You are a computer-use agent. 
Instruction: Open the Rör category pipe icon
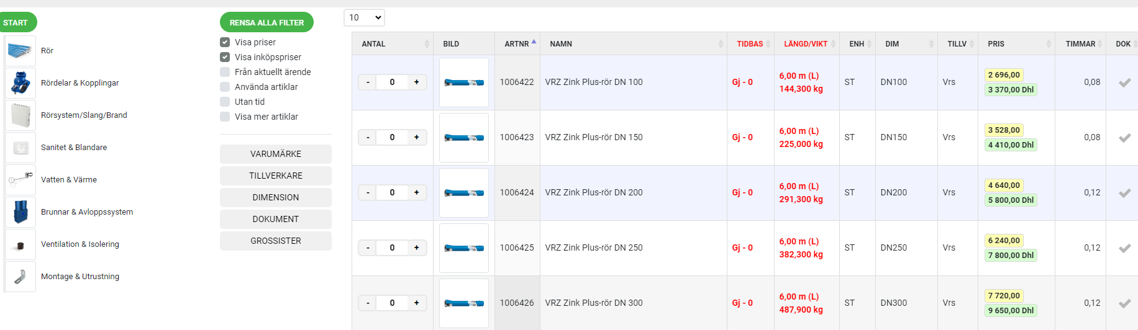(20, 51)
